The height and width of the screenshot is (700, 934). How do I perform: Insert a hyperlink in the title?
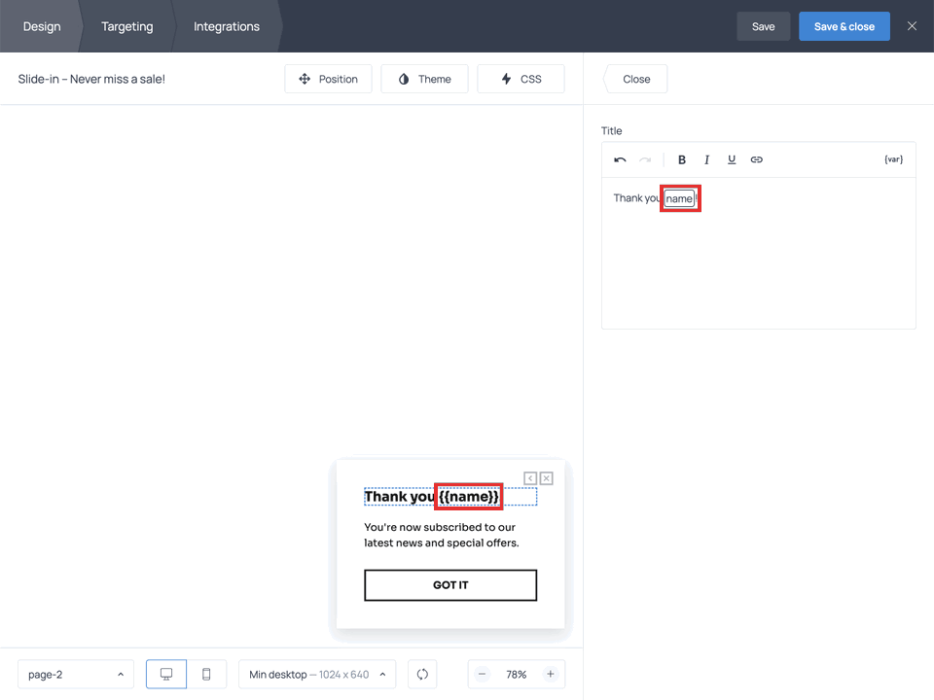point(756,159)
